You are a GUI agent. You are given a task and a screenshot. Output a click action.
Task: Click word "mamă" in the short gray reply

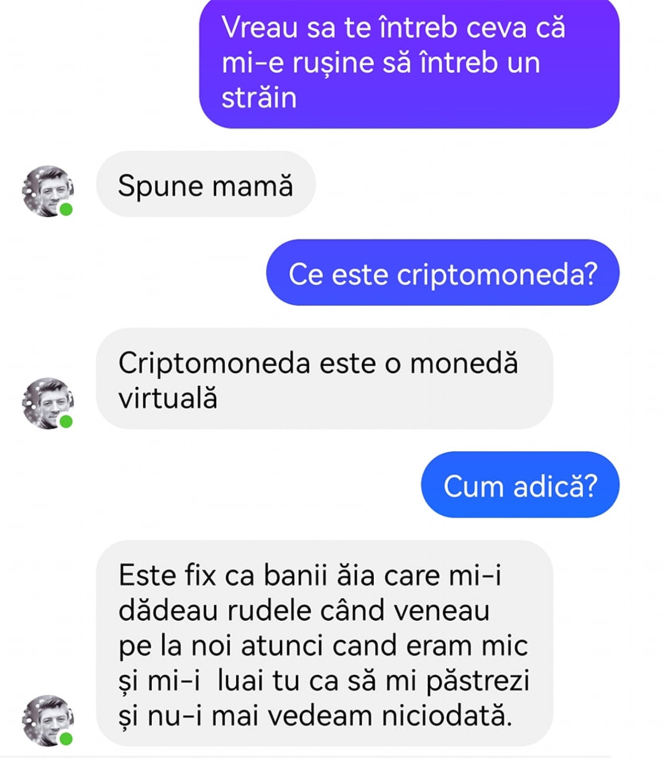[252, 185]
